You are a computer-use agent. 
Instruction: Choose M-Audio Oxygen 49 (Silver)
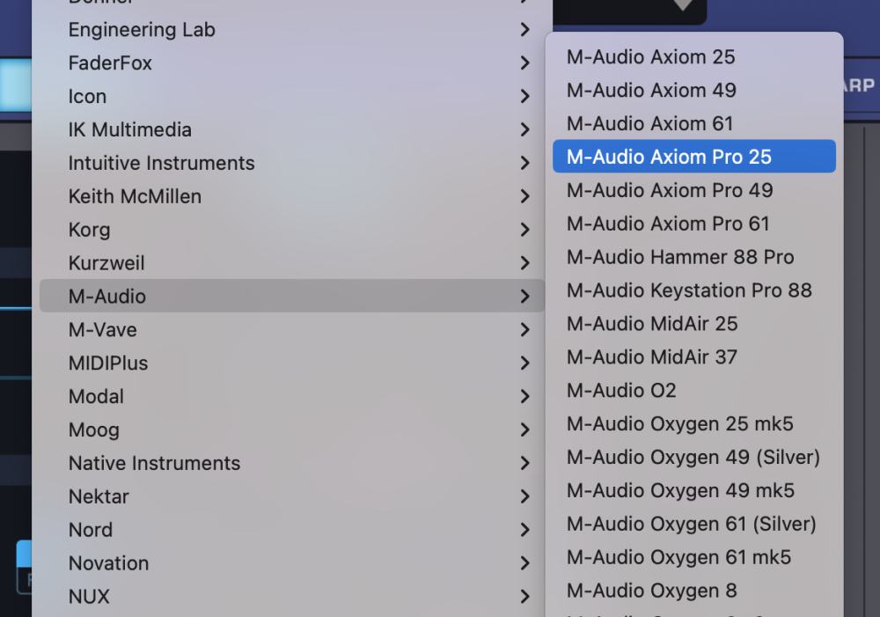(693, 458)
